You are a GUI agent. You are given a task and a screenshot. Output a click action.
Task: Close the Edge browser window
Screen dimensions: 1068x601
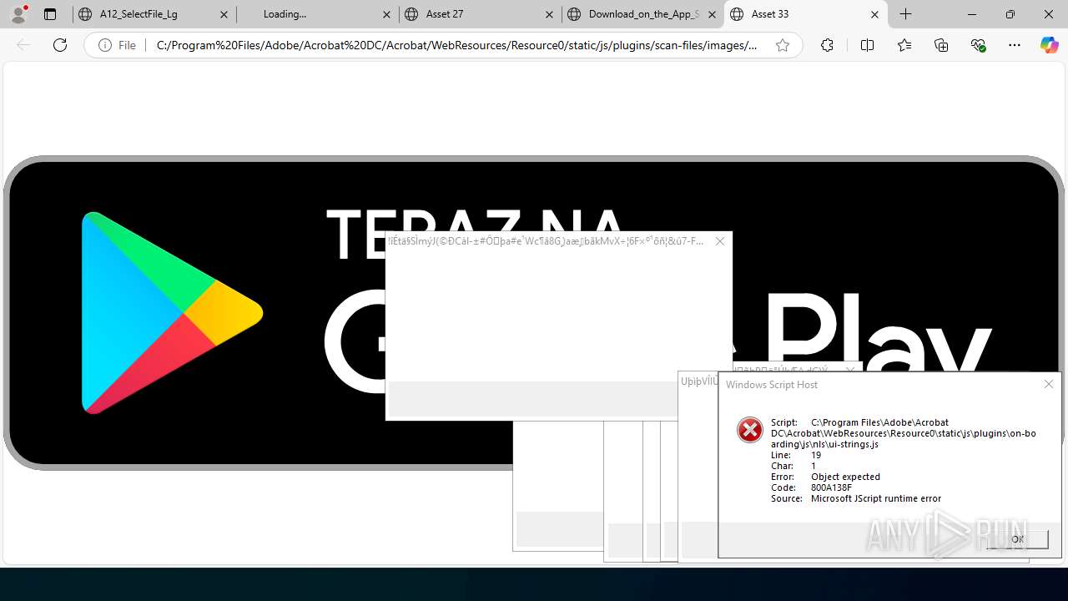tap(1049, 14)
